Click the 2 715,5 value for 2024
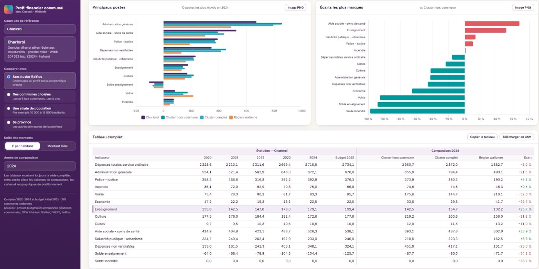The height and width of the screenshot is (269, 539). tap(310, 165)
